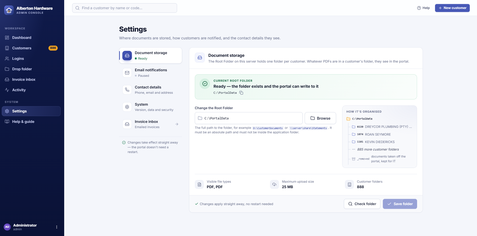
Task: Open the Dashboard page
Action: coord(31,38)
